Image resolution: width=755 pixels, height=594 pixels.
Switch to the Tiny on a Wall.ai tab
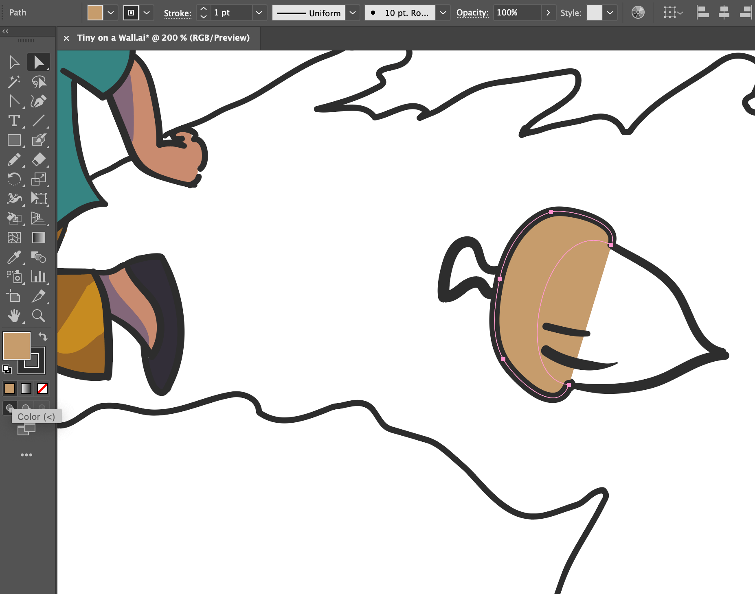[x=163, y=37]
